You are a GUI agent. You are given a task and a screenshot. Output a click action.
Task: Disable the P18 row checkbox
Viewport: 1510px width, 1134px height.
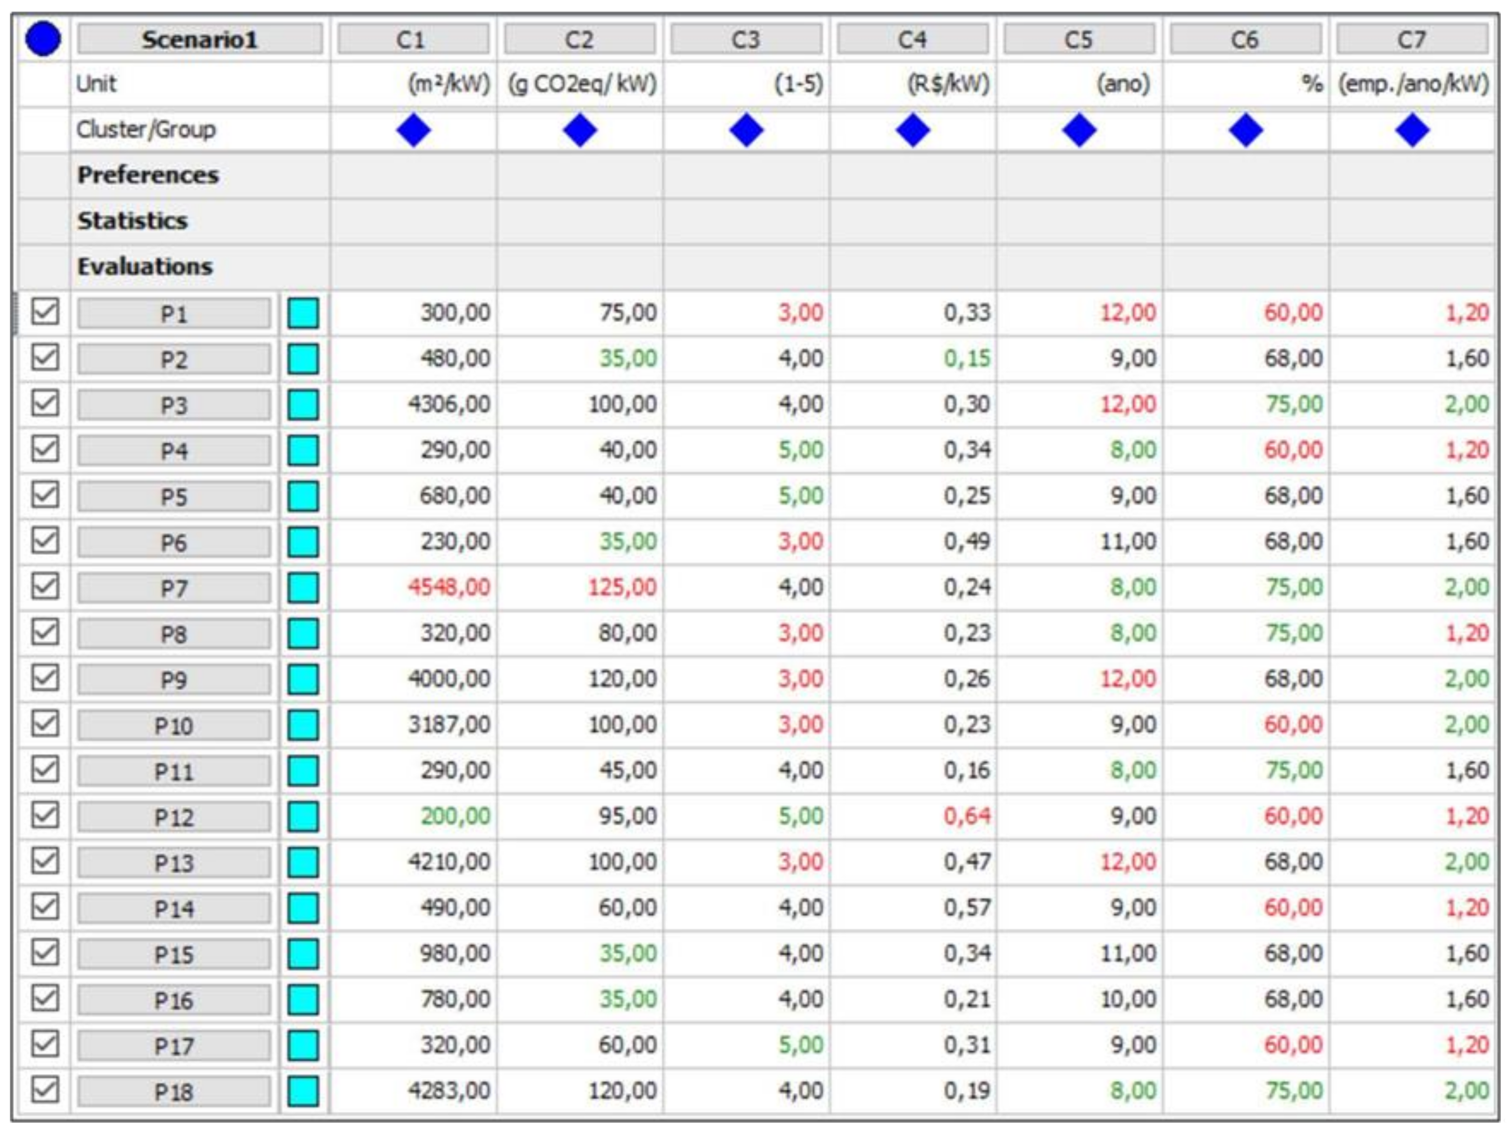pyautogui.click(x=45, y=1090)
